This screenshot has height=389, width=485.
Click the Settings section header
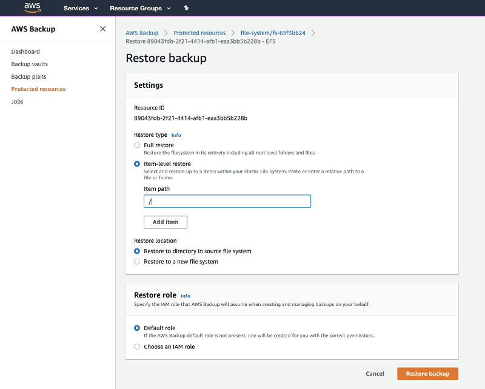[149, 85]
